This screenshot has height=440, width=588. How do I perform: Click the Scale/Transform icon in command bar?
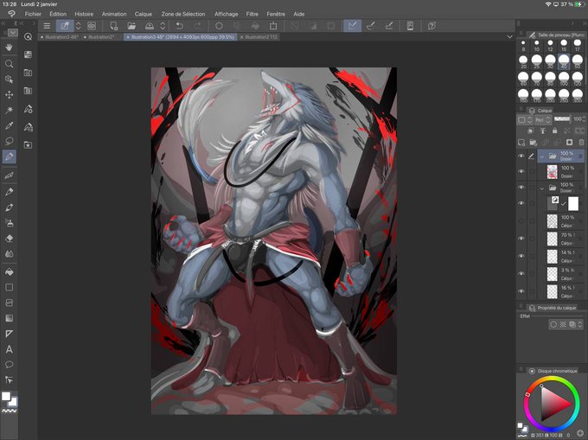(273, 26)
